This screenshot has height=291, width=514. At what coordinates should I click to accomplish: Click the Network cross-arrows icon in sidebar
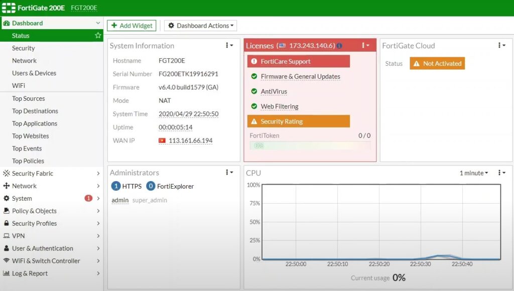6,186
